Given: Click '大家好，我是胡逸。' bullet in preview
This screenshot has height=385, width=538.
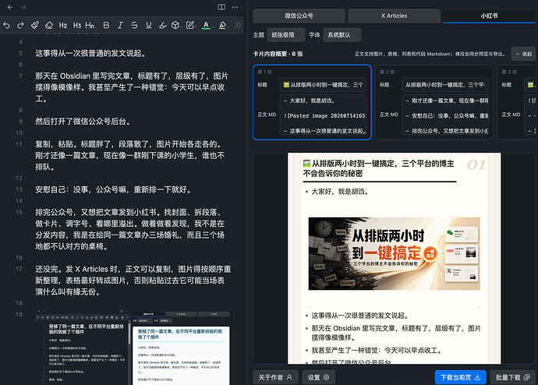Looking at the screenshot, I should click(340, 192).
